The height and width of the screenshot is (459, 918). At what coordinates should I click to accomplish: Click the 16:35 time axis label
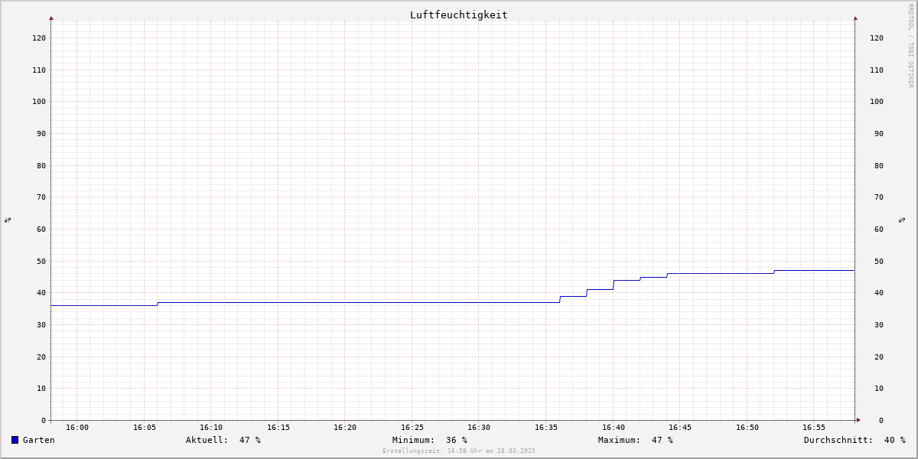tap(546, 428)
